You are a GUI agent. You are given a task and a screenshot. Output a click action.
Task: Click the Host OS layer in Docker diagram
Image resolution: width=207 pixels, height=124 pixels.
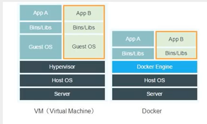coord(155,80)
